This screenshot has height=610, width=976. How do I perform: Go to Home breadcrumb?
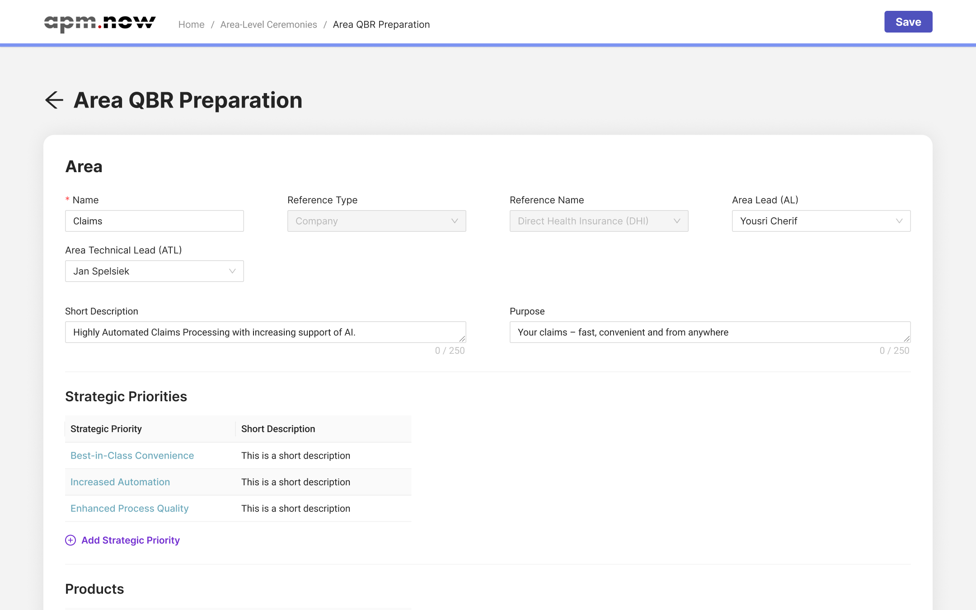click(191, 24)
